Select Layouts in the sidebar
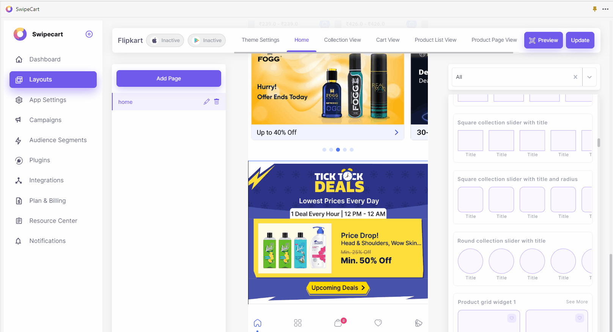 [x=53, y=80]
